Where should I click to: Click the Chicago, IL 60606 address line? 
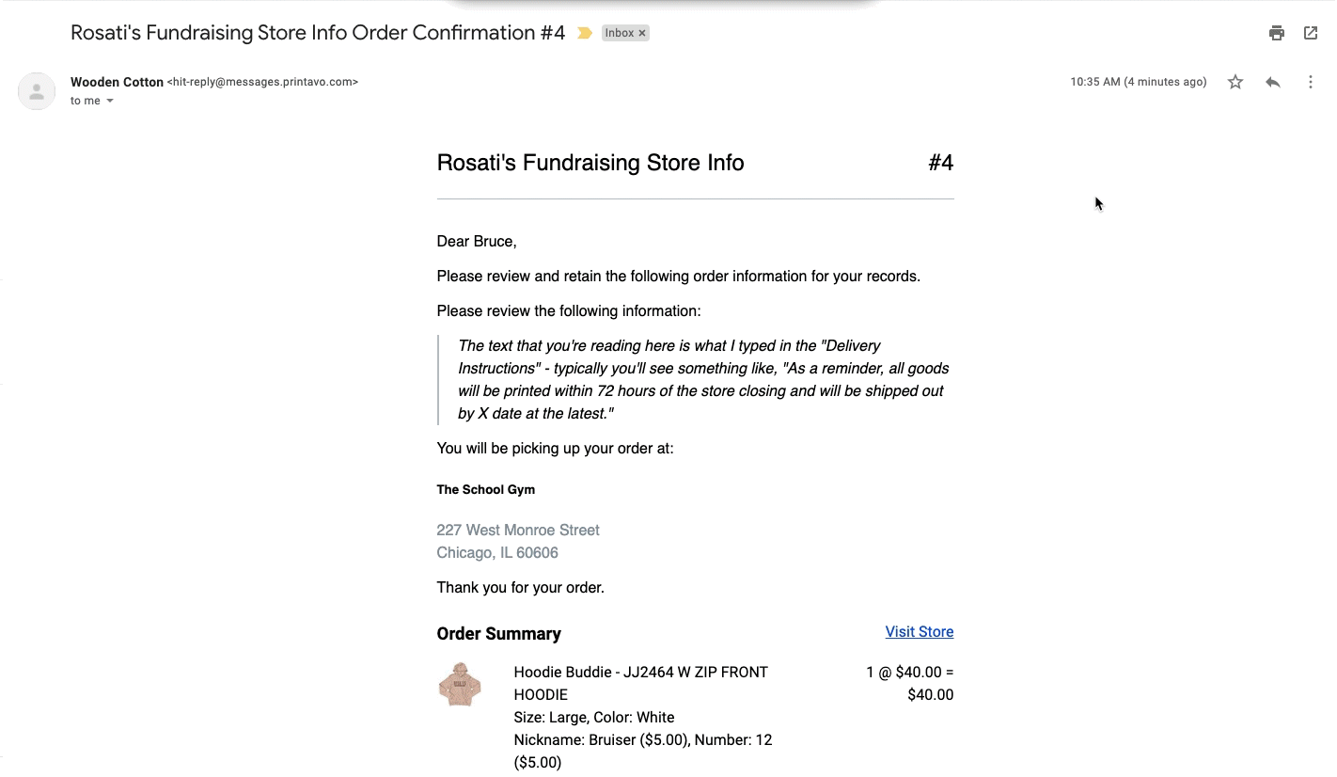[x=497, y=553]
